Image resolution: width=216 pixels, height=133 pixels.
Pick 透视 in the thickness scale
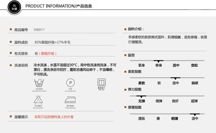point(141,118)
